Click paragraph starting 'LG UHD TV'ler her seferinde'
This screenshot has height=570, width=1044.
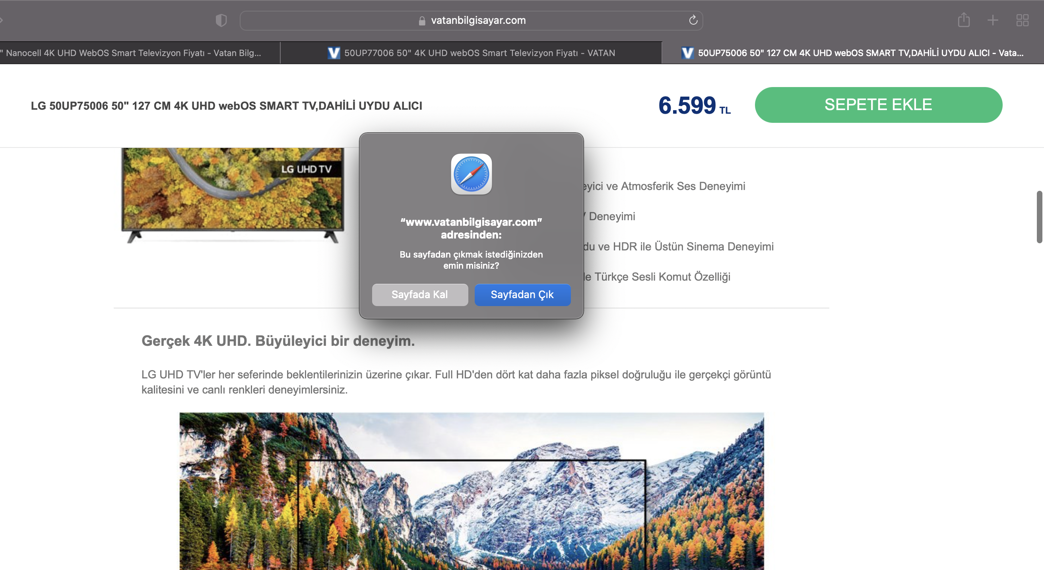[456, 382]
